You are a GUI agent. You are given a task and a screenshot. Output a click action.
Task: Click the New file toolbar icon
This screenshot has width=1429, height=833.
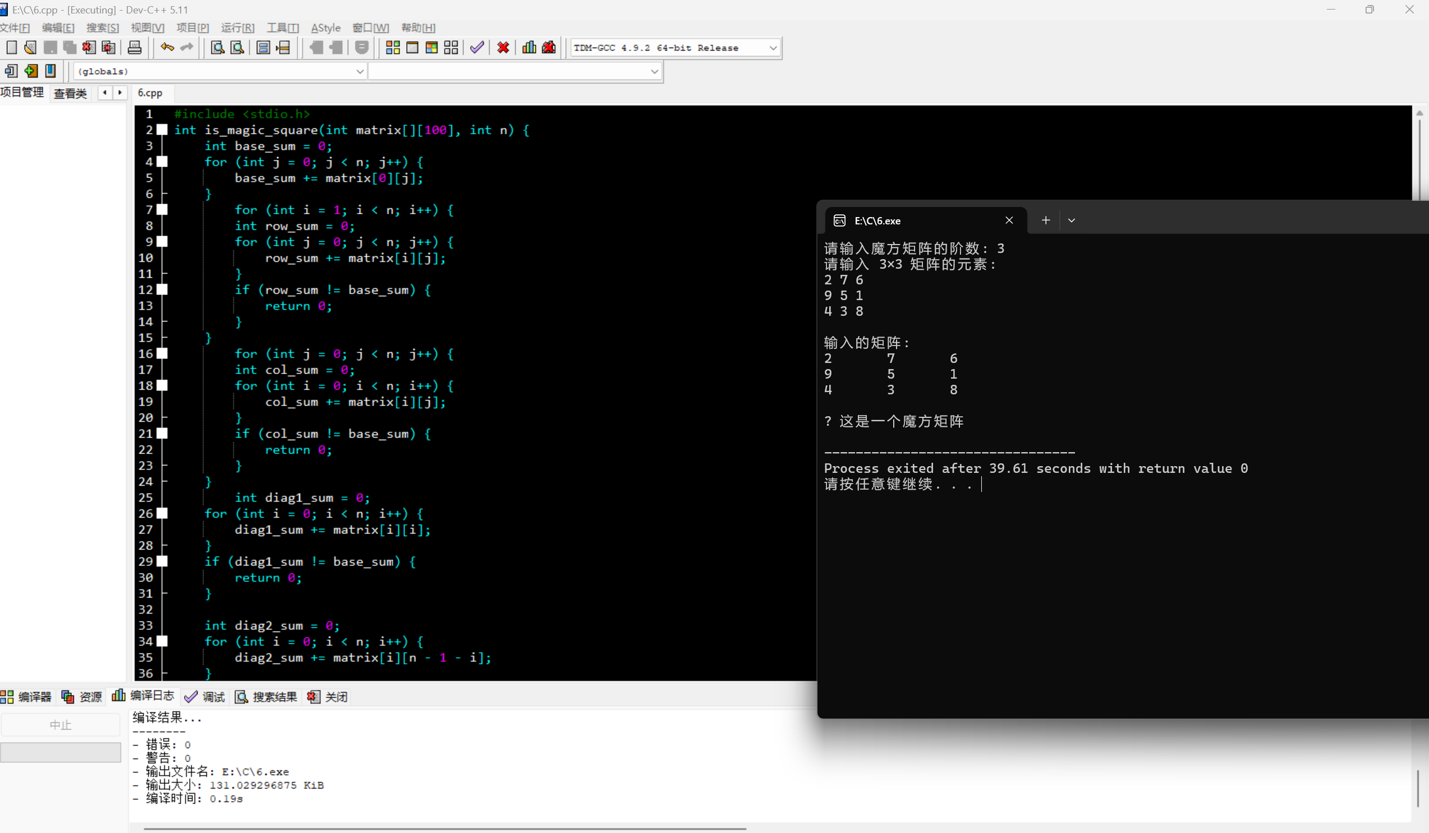11,48
